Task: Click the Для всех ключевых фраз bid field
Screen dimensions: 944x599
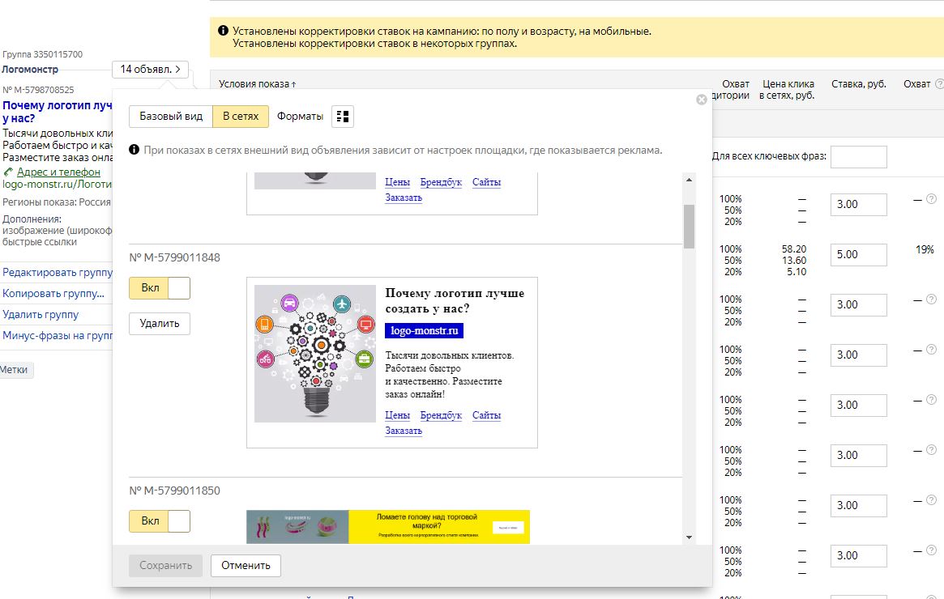Action: click(x=858, y=157)
